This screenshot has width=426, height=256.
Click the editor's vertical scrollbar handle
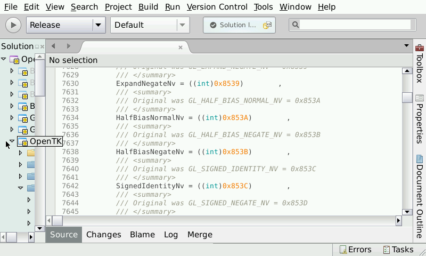pos(407,98)
